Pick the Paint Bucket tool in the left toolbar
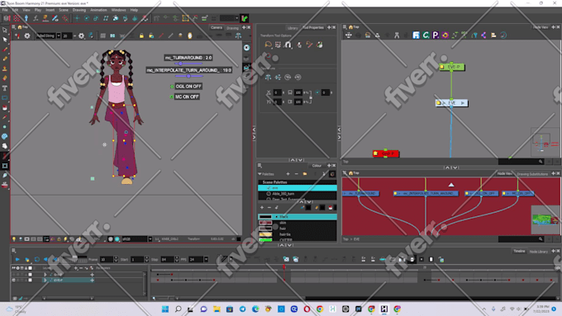This screenshot has height=316, width=562. click(x=5, y=107)
